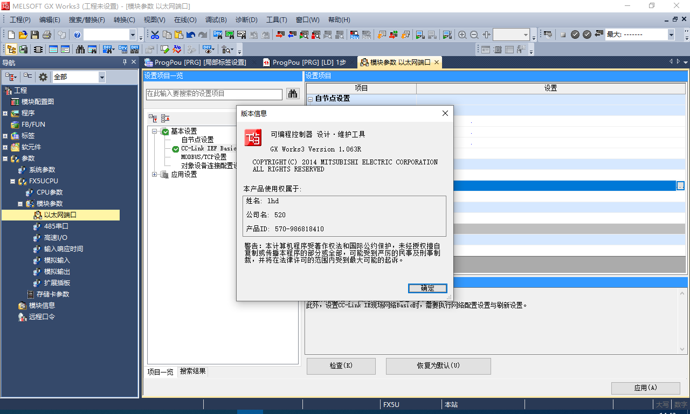
Task: Click the Cut scissors icon
Action: click(155, 35)
